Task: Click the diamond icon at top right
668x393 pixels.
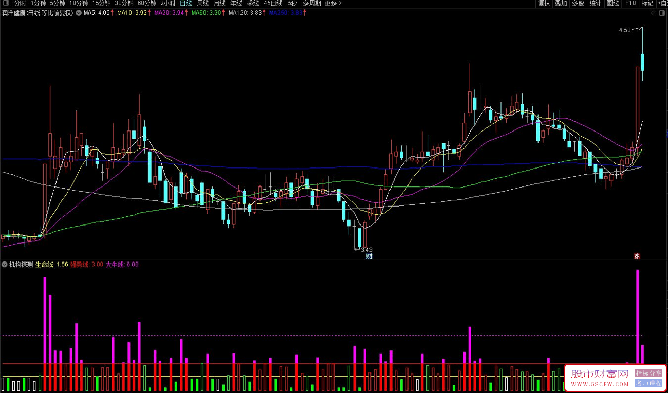Action: click(652, 13)
